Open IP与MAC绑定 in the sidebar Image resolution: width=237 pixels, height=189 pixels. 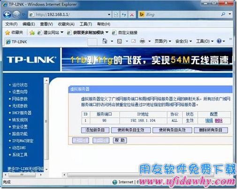pyautogui.click(x=23, y=141)
